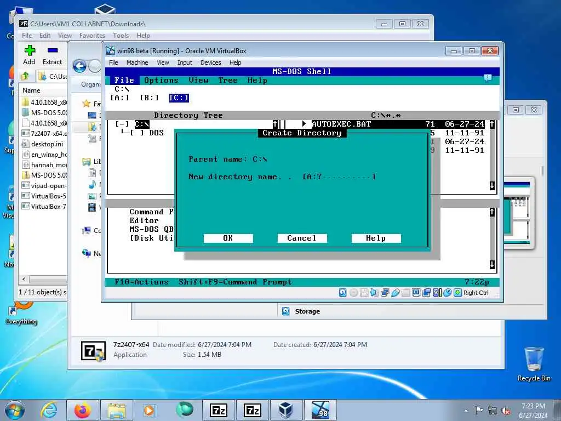Click file list scroll-down arrow in DOS Shell

coord(493,185)
